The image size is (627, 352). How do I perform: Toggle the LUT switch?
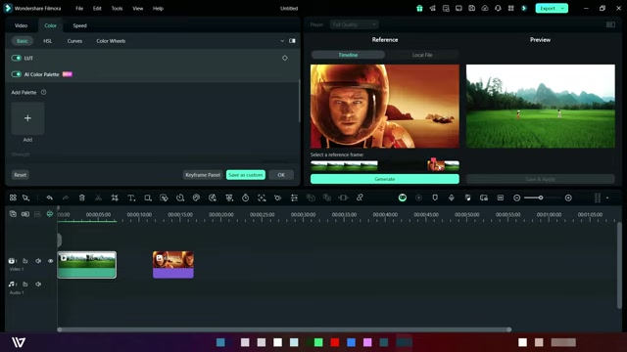[17, 58]
